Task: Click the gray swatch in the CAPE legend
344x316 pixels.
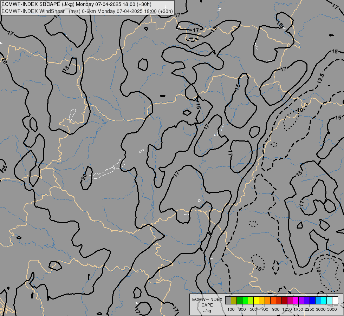Action: 228,301
